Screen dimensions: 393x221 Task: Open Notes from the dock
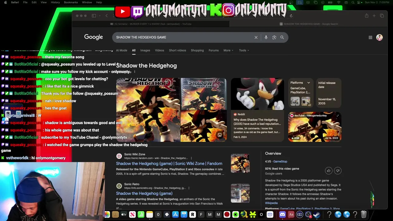[x=150, y=215]
